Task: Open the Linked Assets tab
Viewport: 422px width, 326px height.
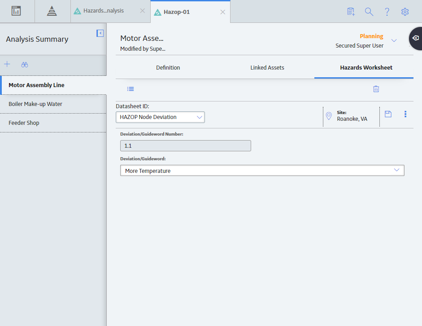Action: pyautogui.click(x=267, y=68)
